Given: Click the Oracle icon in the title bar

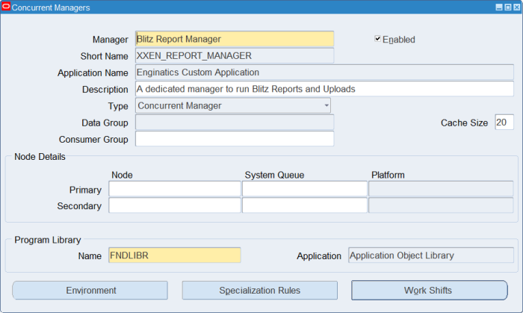Looking at the screenshot, I should [6, 7].
